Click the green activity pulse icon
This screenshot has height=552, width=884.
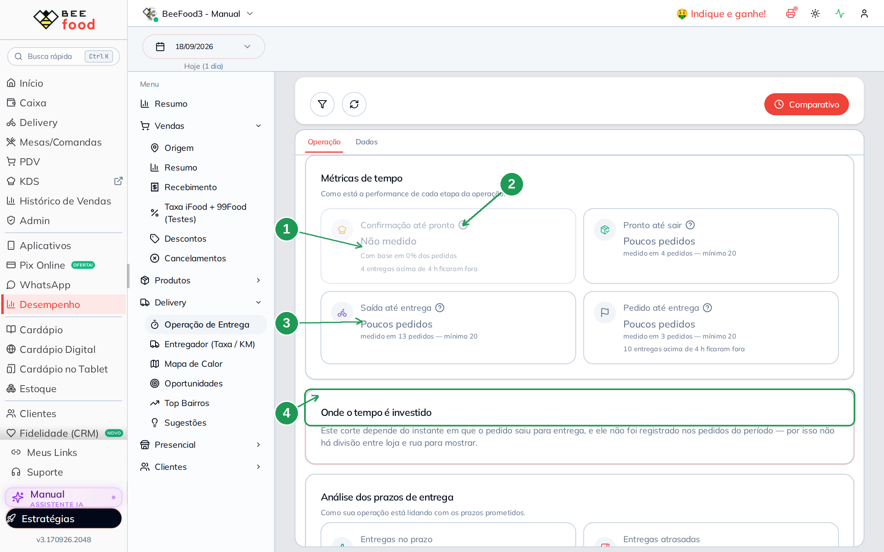click(840, 13)
